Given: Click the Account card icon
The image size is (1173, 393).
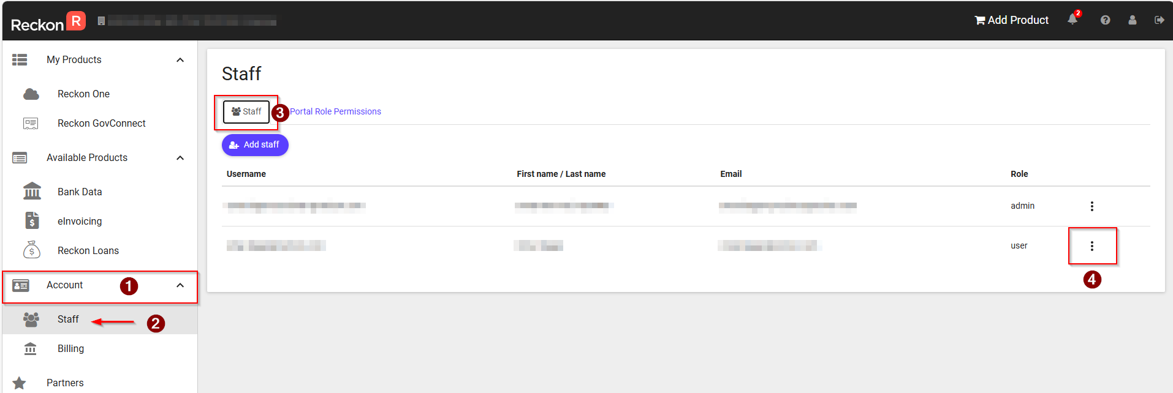Looking at the screenshot, I should click(x=21, y=285).
